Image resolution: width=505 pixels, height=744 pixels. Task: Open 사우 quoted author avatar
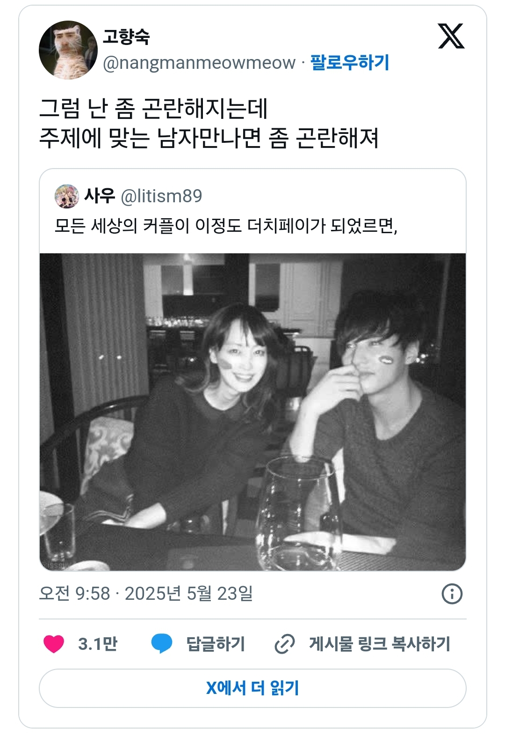coord(67,196)
